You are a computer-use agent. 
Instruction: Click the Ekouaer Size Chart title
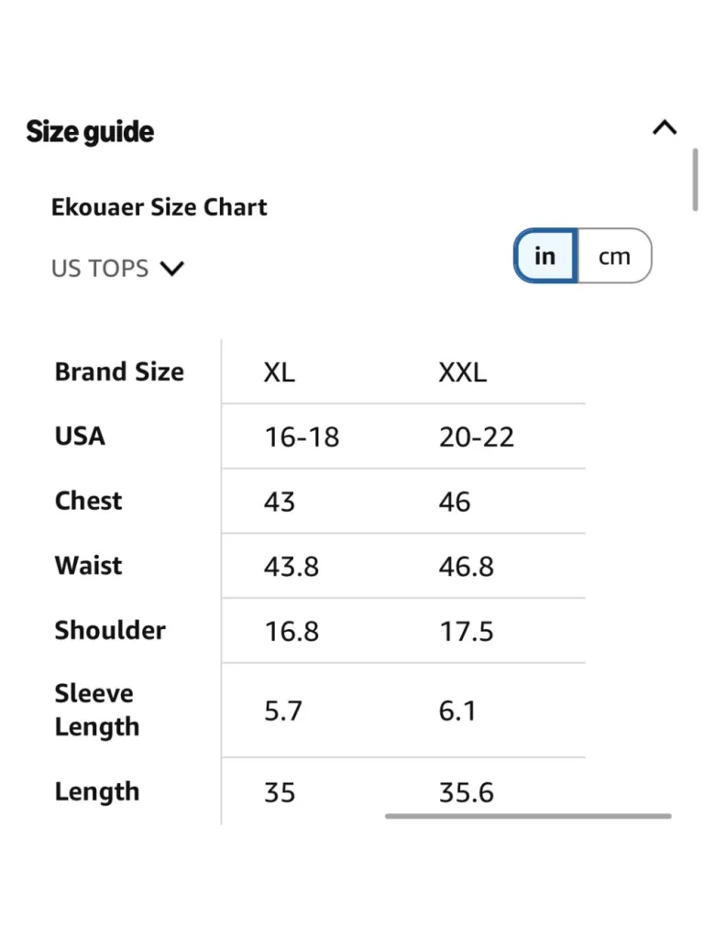click(x=159, y=207)
